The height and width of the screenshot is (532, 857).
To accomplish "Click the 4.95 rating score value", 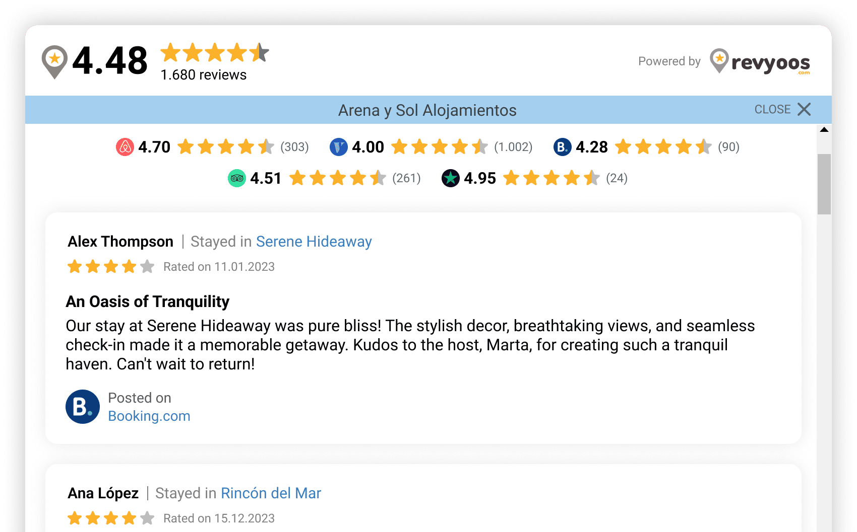I will 479,178.
